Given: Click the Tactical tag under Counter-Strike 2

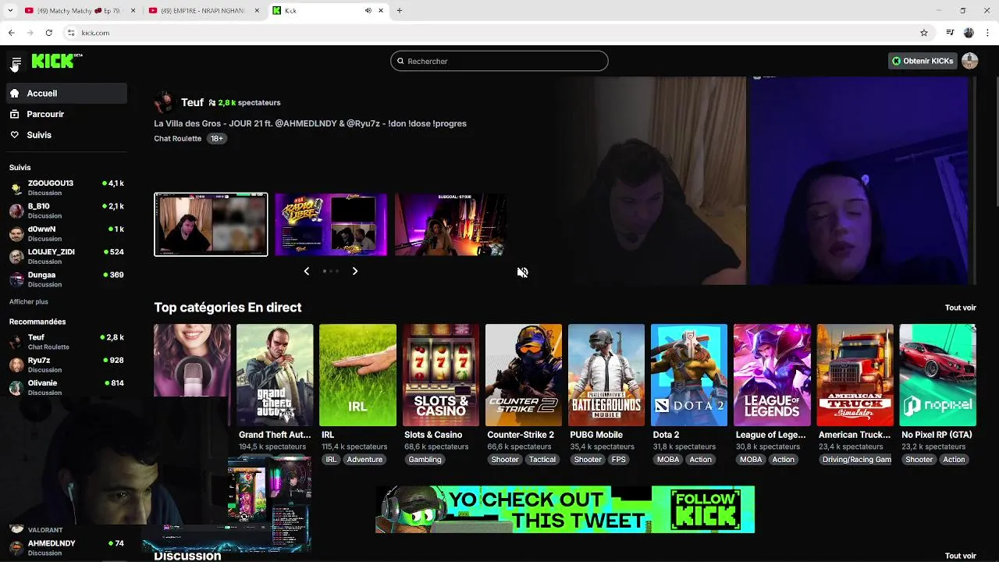Looking at the screenshot, I should point(542,460).
